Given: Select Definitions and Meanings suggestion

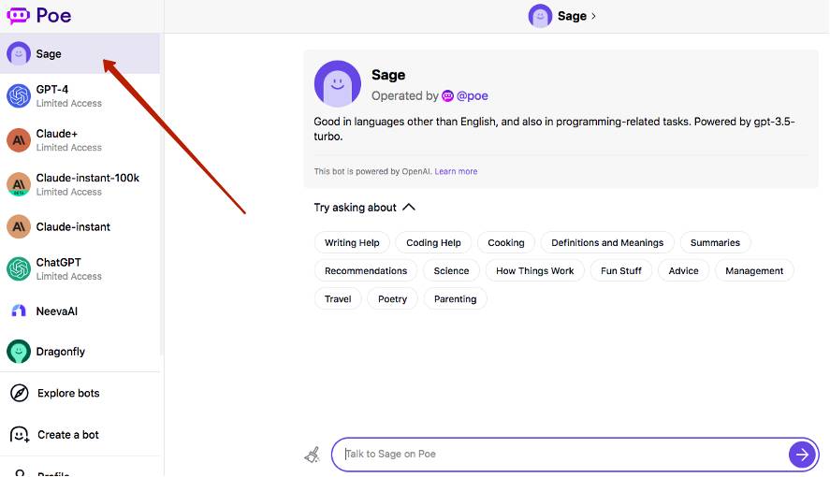Looking at the screenshot, I should point(607,242).
